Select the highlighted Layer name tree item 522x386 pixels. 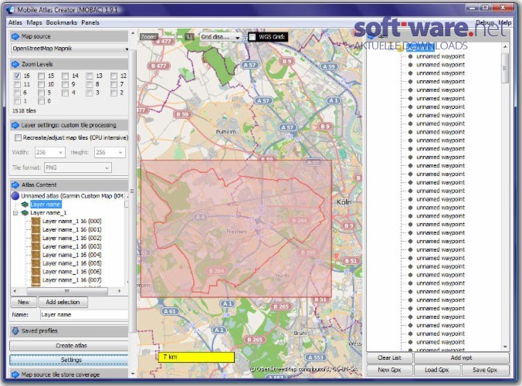click(x=46, y=205)
